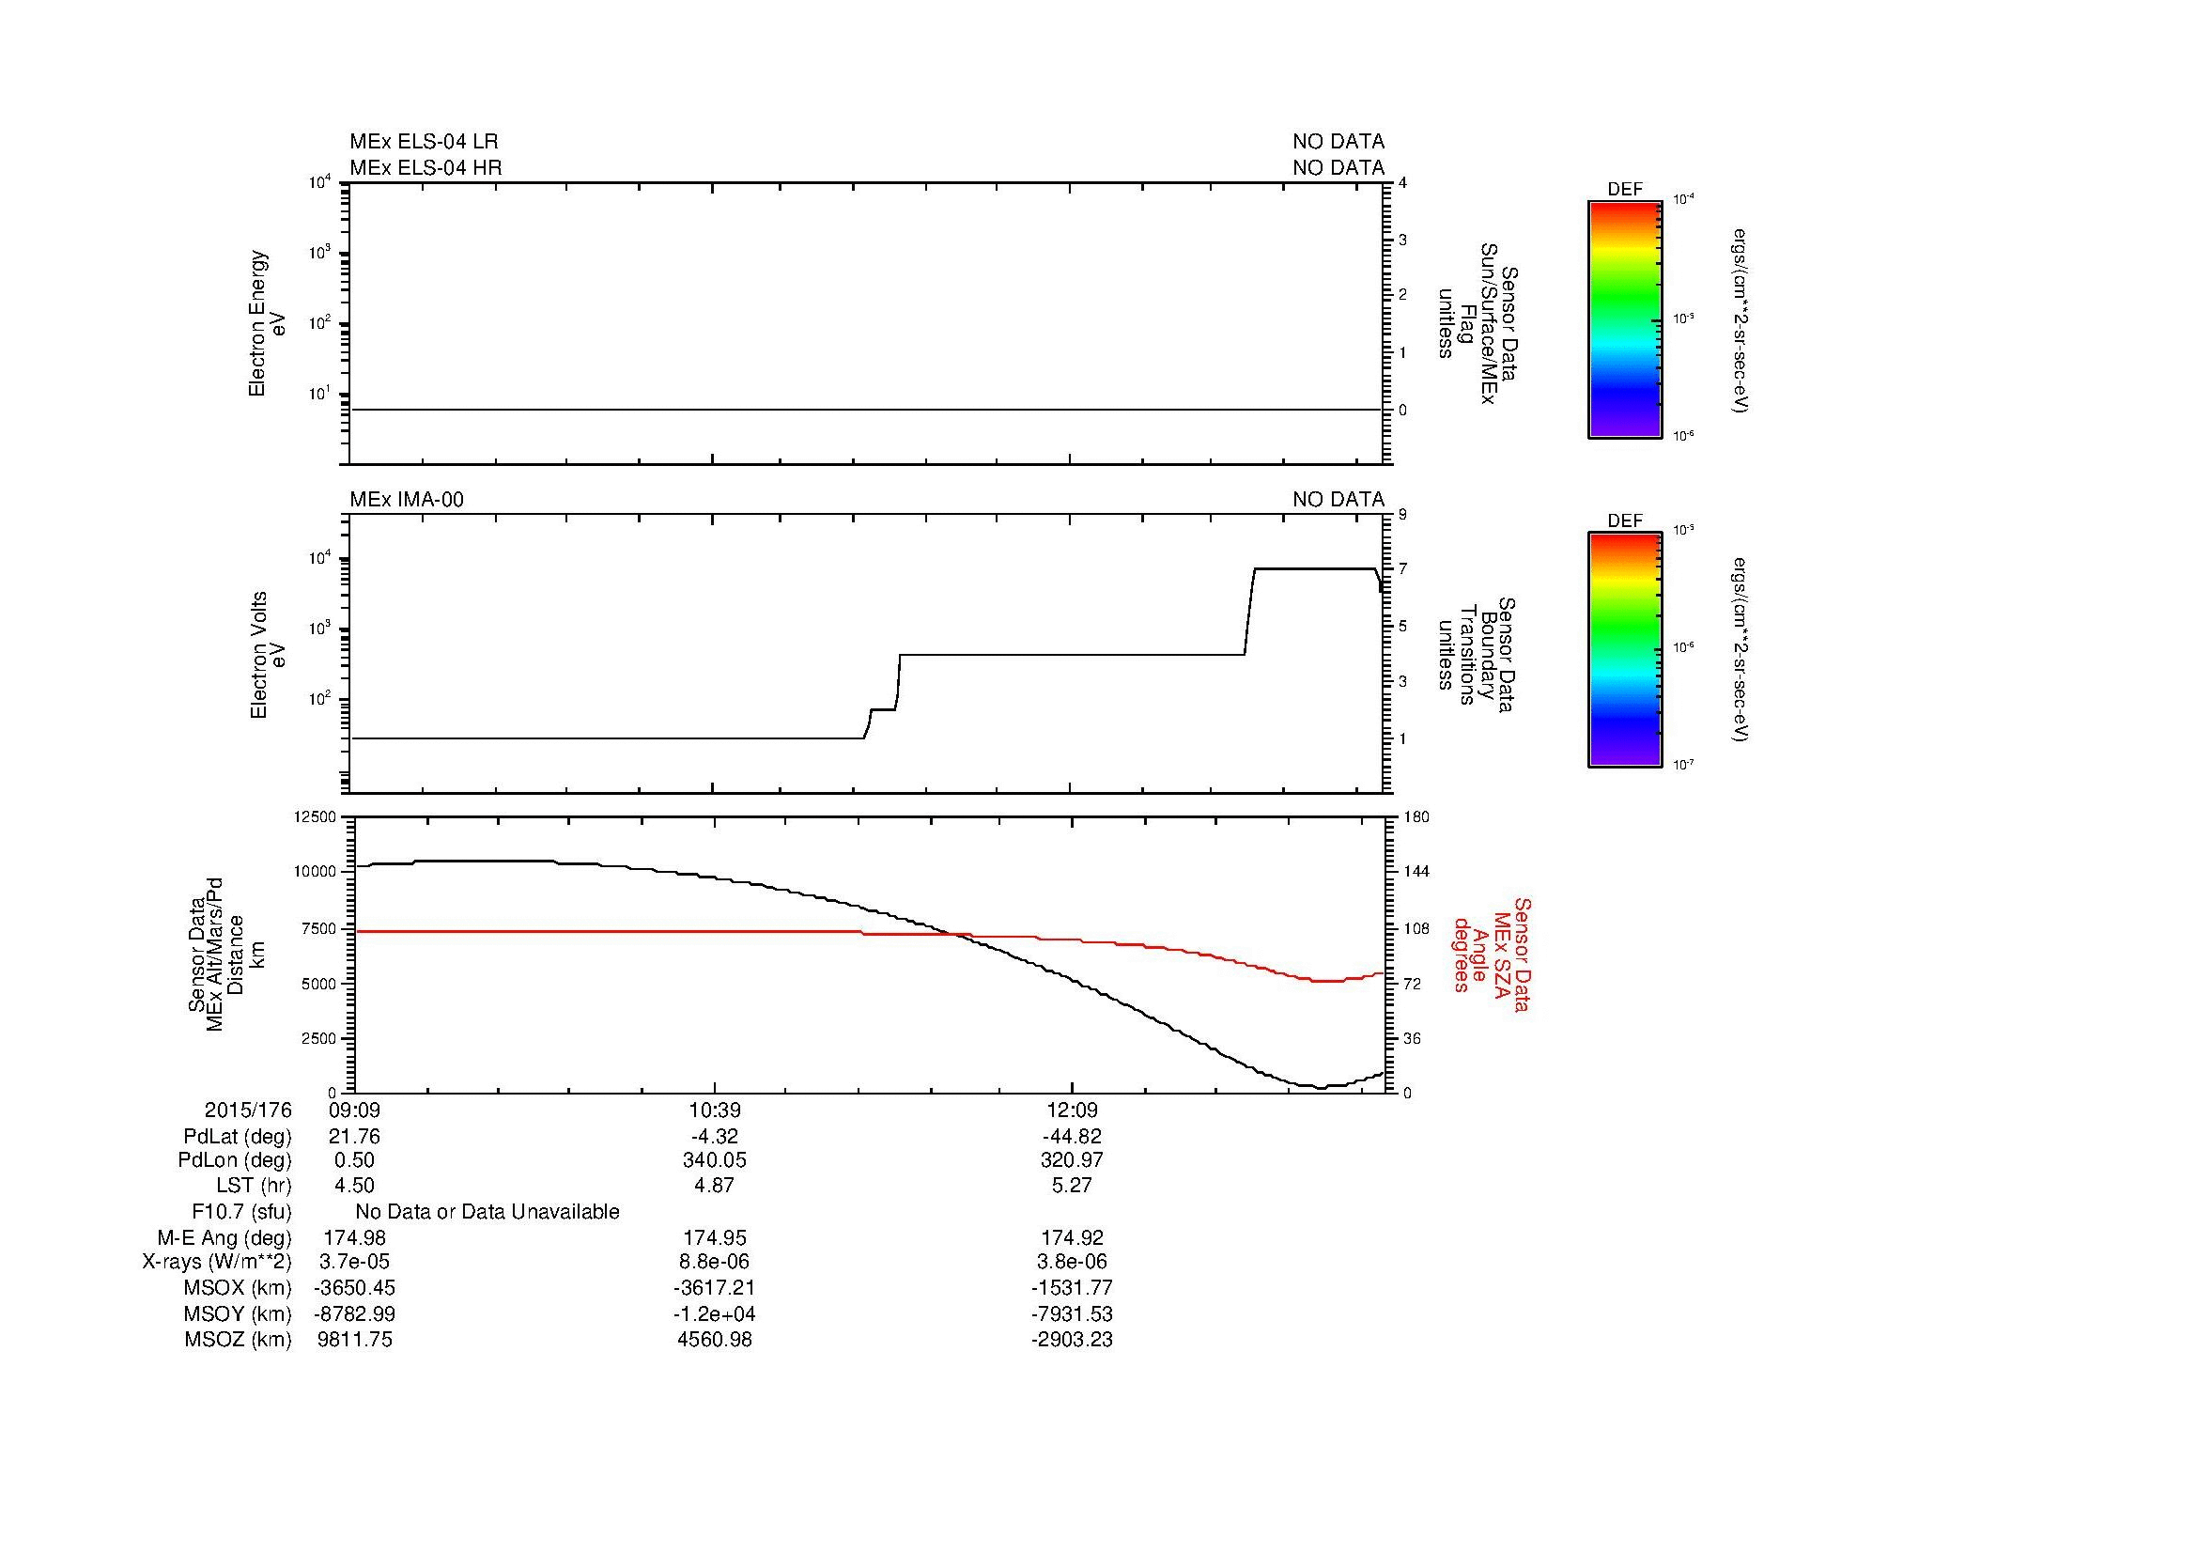Click the 09:09 time tick label

354,1110
